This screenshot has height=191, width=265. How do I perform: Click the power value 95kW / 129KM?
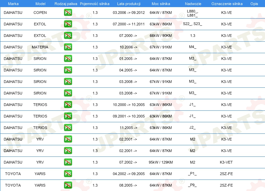(x=161, y=162)
